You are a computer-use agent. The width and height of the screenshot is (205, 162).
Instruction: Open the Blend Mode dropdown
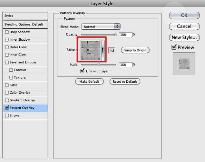pyautogui.click(x=101, y=27)
